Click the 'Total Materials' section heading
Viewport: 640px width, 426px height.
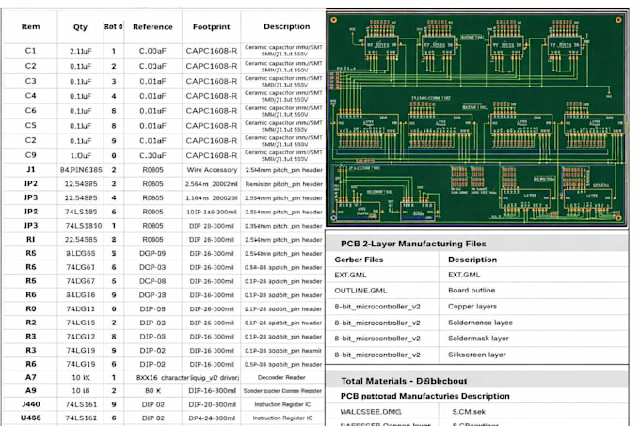(404, 381)
